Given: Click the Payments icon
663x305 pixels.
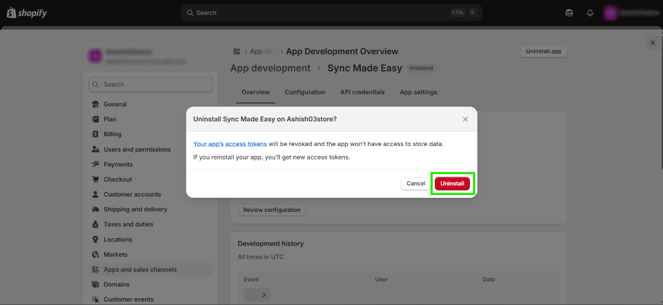Looking at the screenshot, I should (96, 165).
